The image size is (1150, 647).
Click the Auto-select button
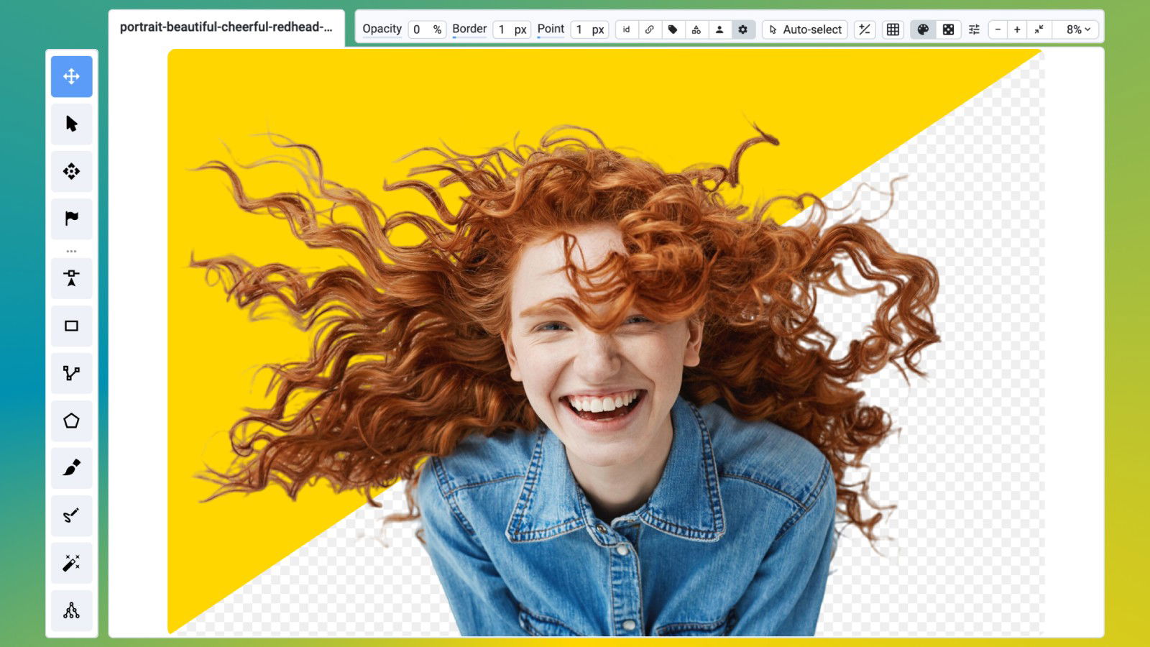tap(805, 29)
